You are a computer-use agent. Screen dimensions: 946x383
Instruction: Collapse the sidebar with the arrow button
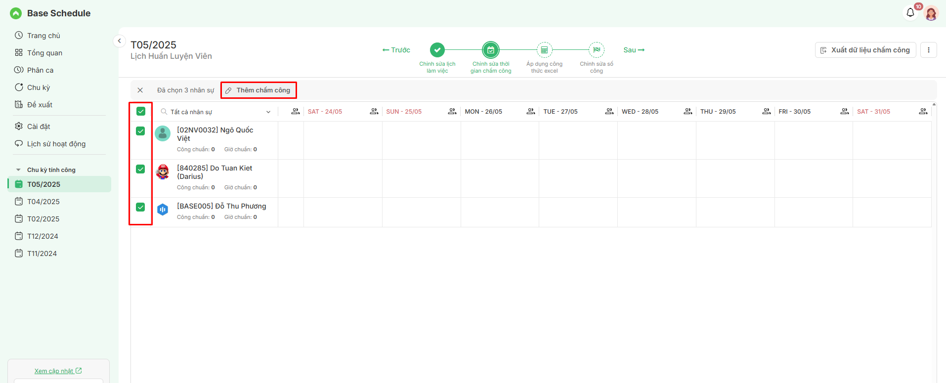click(x=119, y=41)
